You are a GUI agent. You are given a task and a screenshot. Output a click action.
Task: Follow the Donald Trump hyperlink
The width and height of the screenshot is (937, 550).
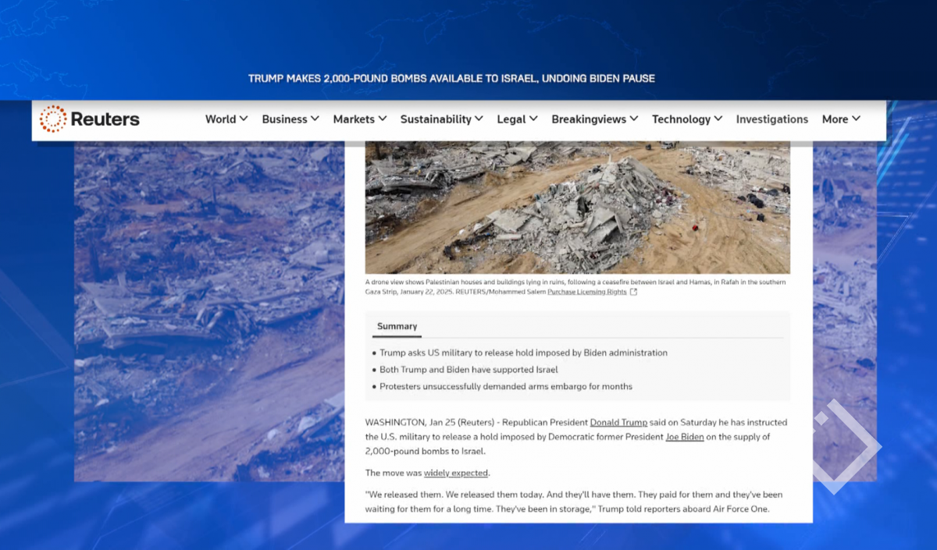pyautogui.click(x=618, y=423)
